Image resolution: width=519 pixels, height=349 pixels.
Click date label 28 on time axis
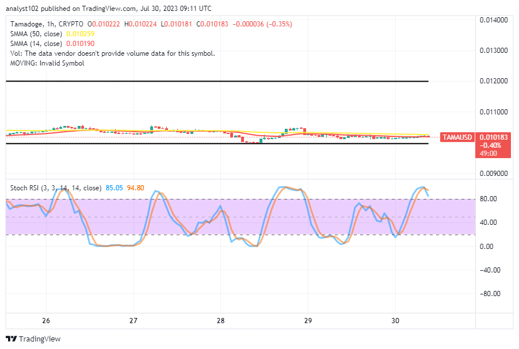220,321
